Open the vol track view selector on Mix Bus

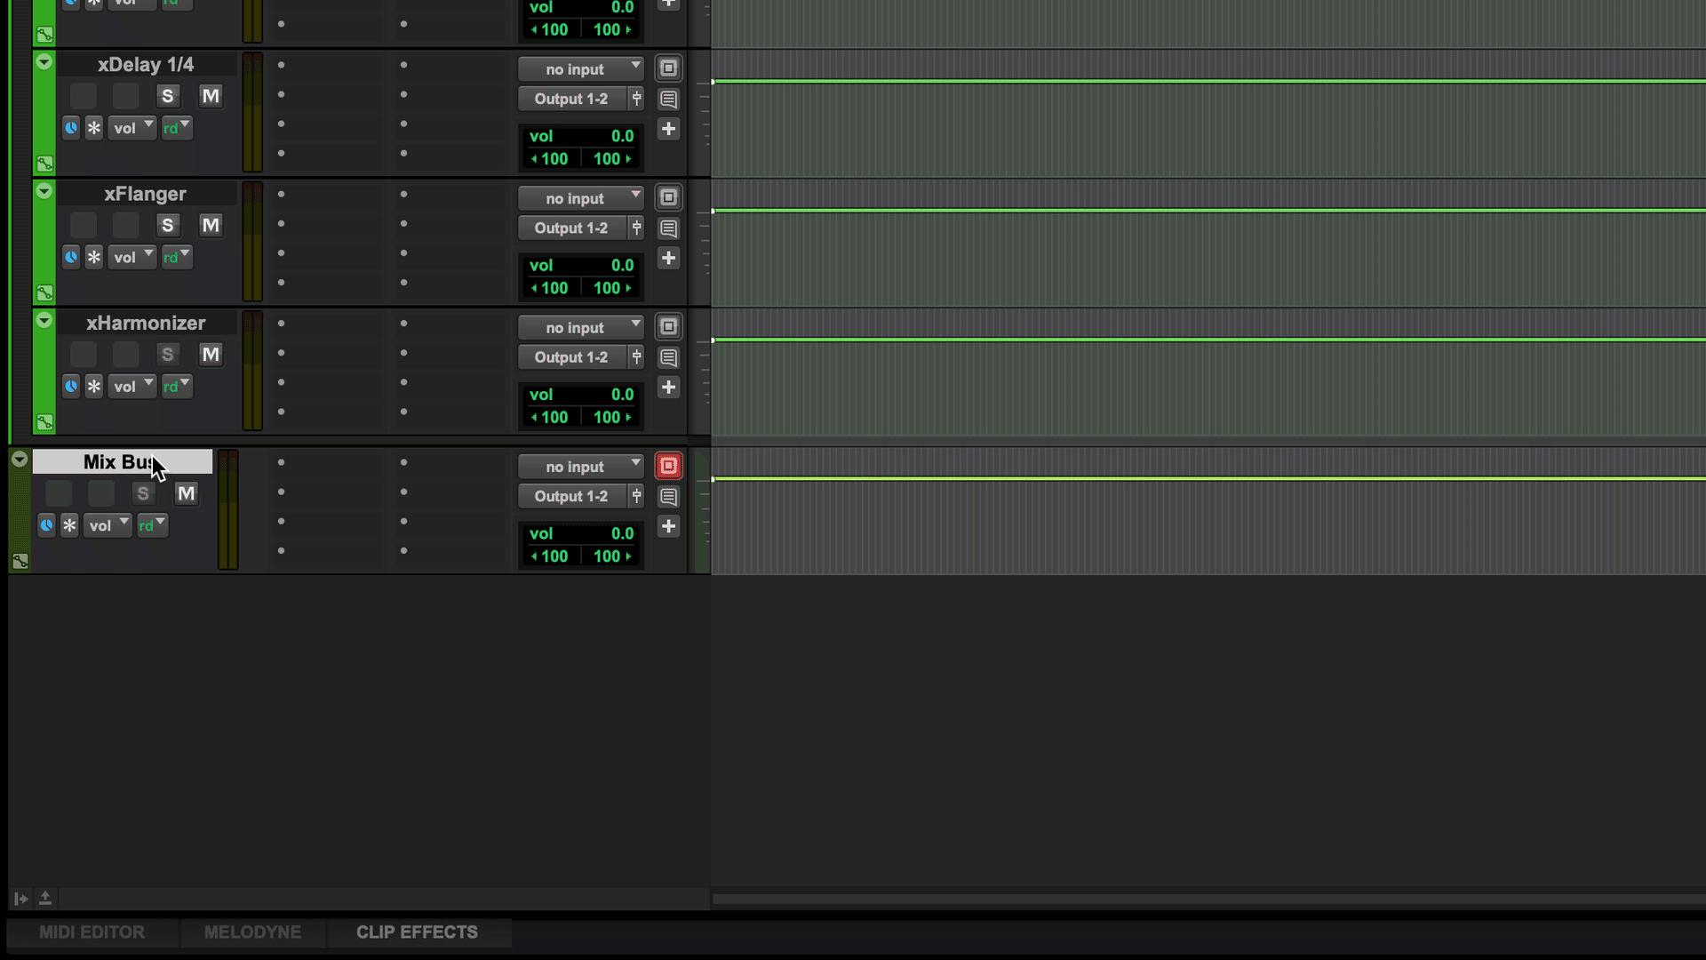(x=108, y=525)
